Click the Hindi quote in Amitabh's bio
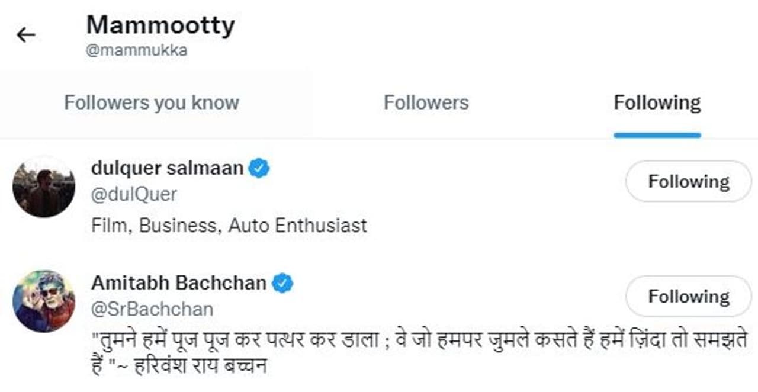758x392 pixels. (x=415, y=342)
